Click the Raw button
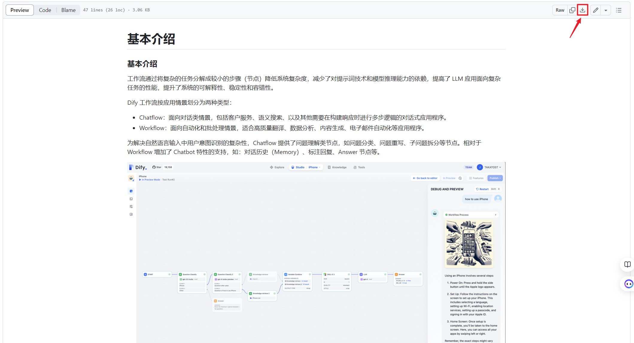This screenshot has width=634, height=343. [560, 10]
